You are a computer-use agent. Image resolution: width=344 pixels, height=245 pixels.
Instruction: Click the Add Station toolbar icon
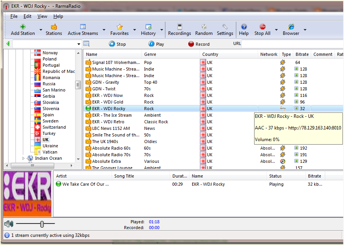coord(23,27)
